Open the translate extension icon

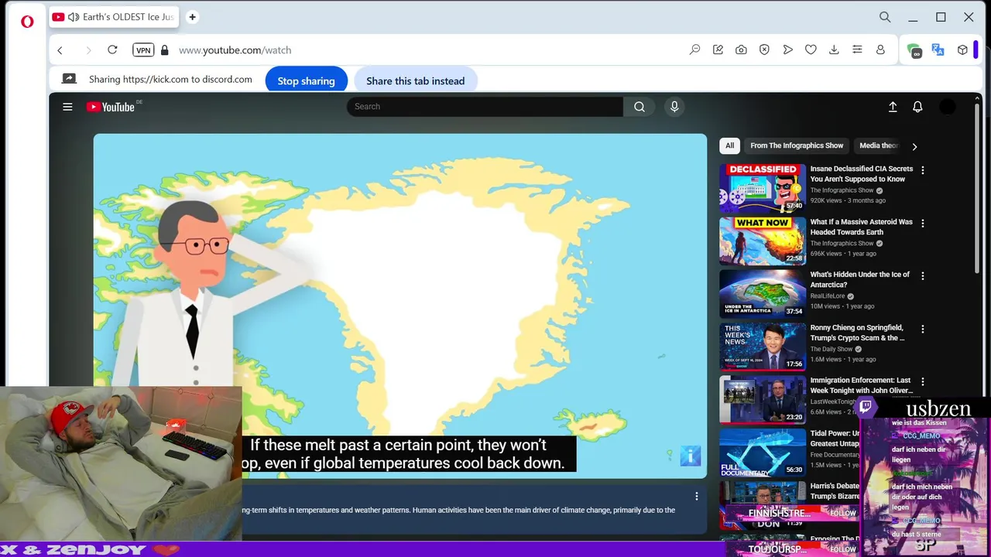click(938, 50)
